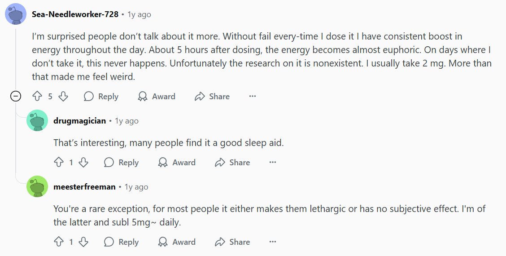Upvote drugmagician's reply
506x256 pixels.
(59, 162)
